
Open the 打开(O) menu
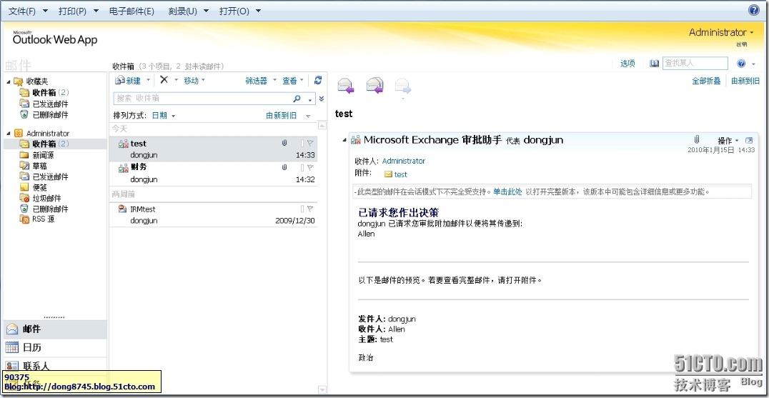click(x=240, y=11)
